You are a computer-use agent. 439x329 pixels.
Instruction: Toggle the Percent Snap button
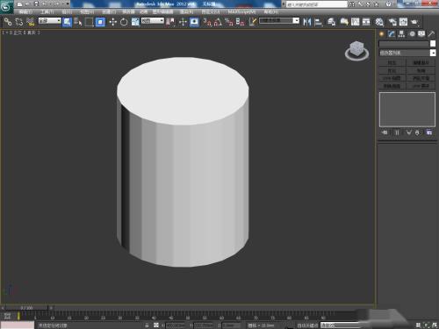click(x=229, y=22)
